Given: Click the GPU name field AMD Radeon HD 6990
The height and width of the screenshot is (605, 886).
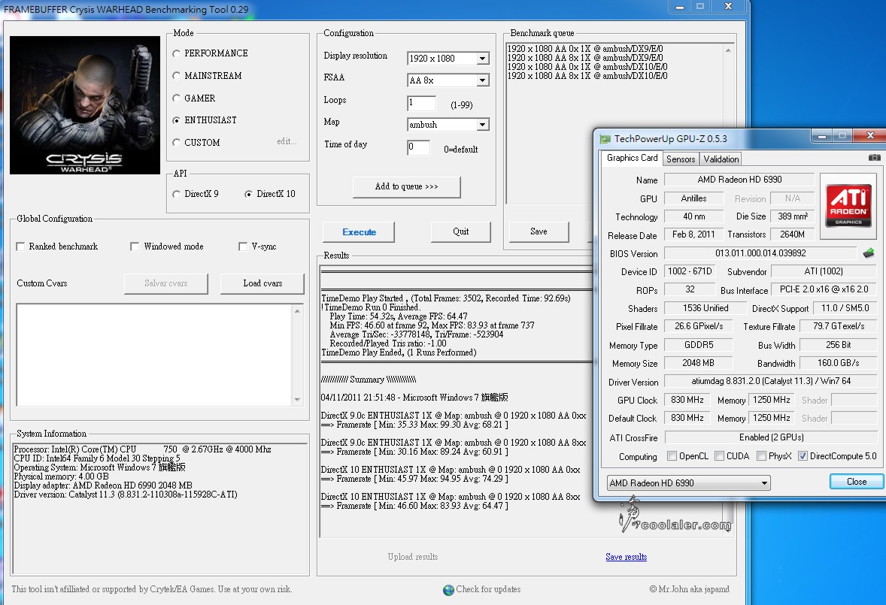Looking at the screenshot, I should (739, 180).
